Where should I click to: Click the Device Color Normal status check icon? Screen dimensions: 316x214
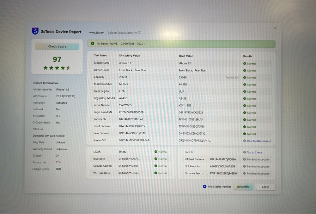[245, 71]
